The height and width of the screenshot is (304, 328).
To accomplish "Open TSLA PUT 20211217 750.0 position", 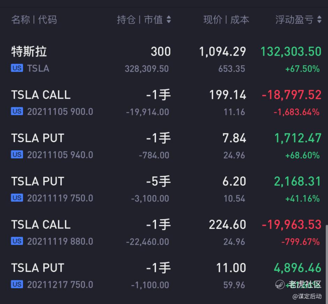I will [x=164, y=276].
